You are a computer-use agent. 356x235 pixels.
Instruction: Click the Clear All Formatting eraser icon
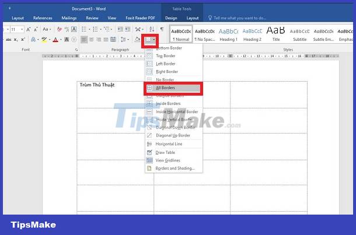click(x=60, y=29)
